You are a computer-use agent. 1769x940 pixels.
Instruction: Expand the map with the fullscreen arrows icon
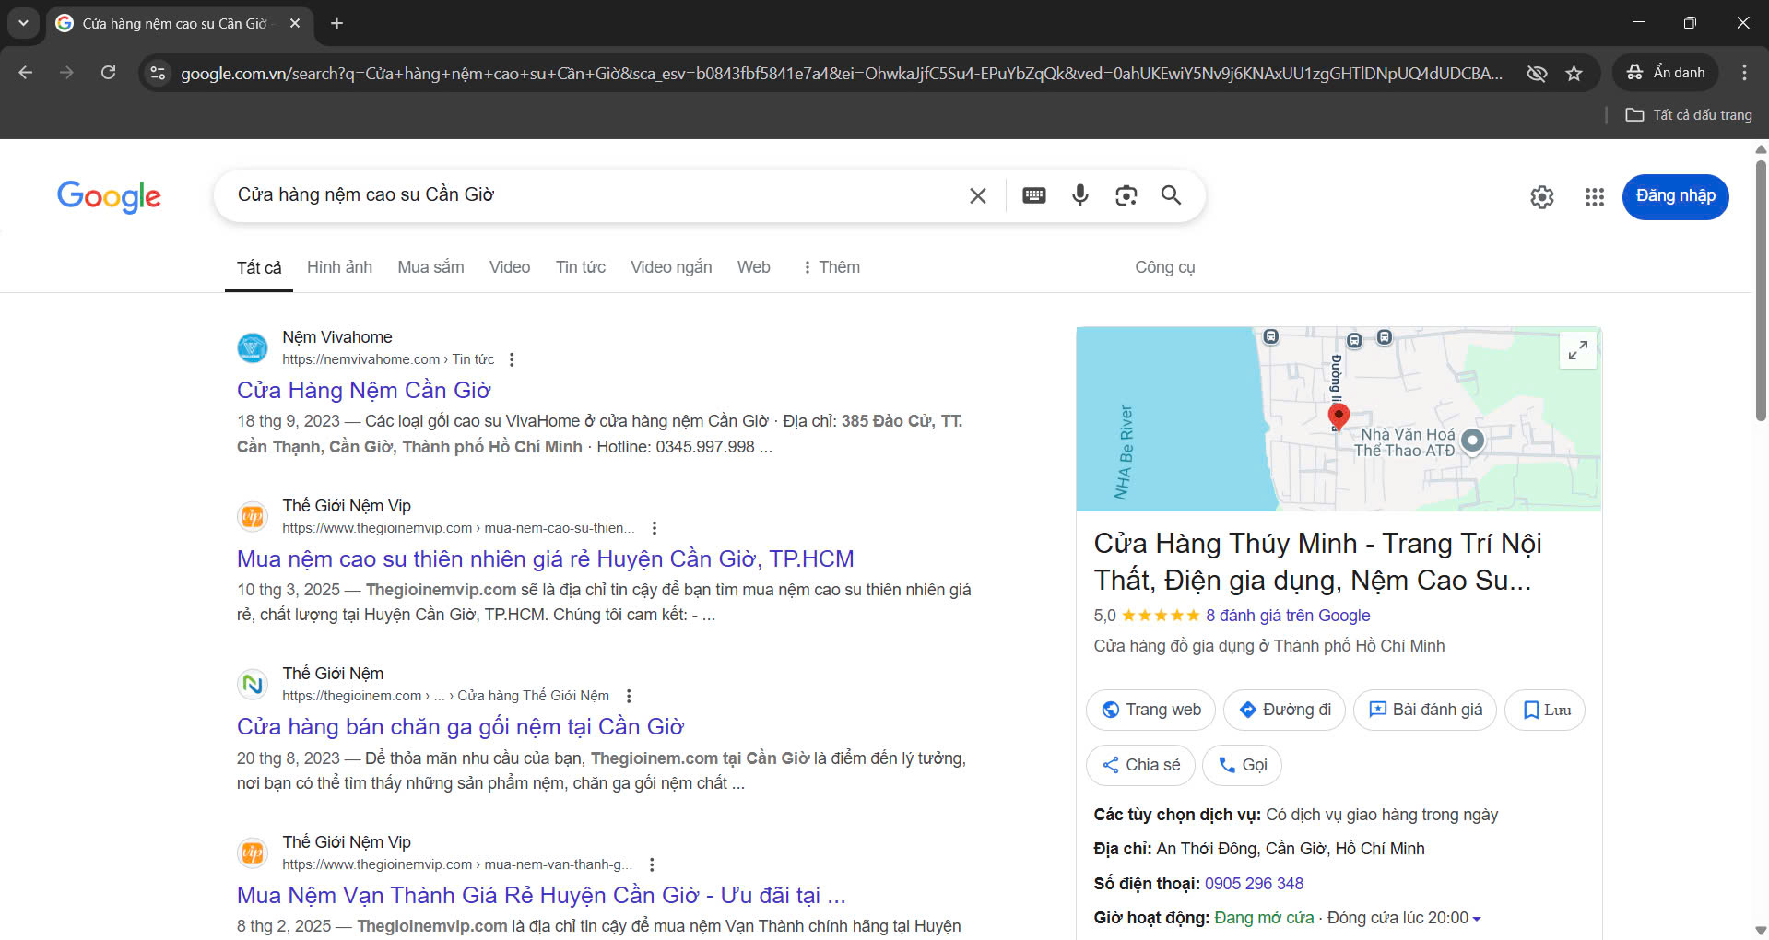tap(1578, 350)
